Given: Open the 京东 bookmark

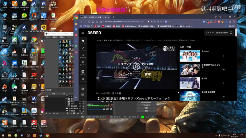Looking at the screenshot, I should pos(97,26).
